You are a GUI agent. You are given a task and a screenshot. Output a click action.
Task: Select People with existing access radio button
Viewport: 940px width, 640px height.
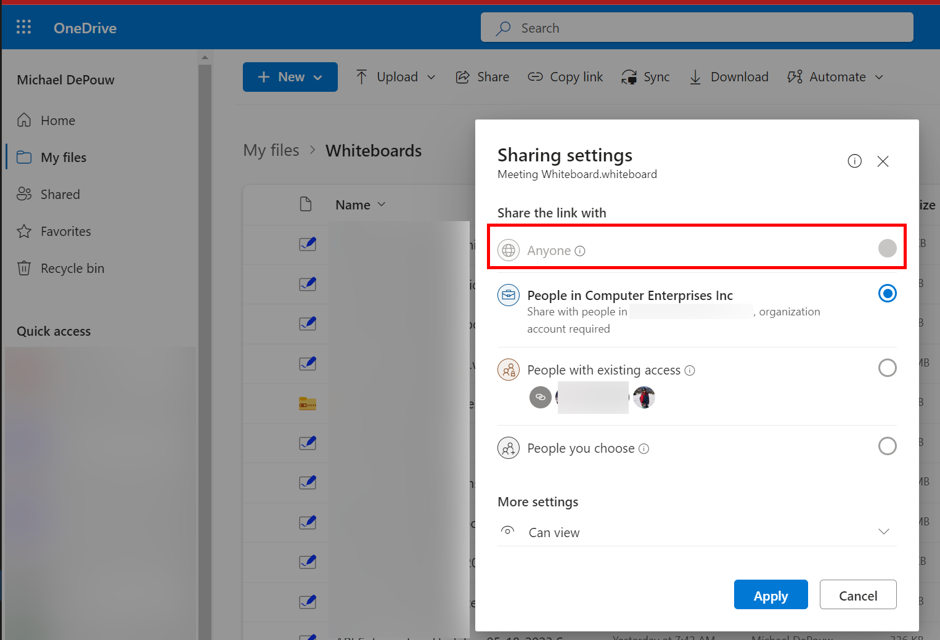pyautogui.click(x=888, y=368)
